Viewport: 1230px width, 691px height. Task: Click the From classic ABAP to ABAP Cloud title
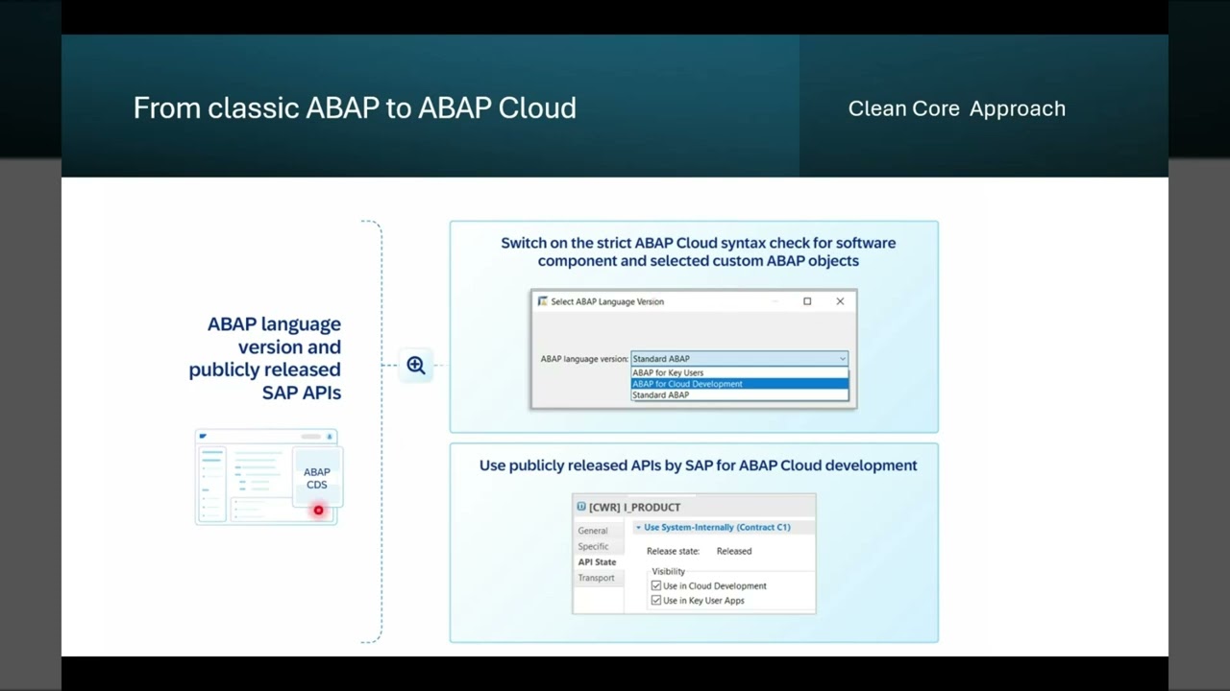[355, 107]
